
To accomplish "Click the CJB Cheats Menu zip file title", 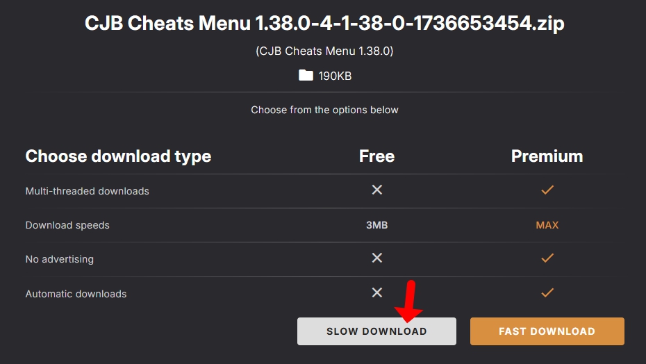I will pos(324,24).
